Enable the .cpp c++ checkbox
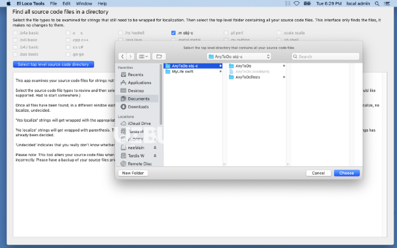 68,40
